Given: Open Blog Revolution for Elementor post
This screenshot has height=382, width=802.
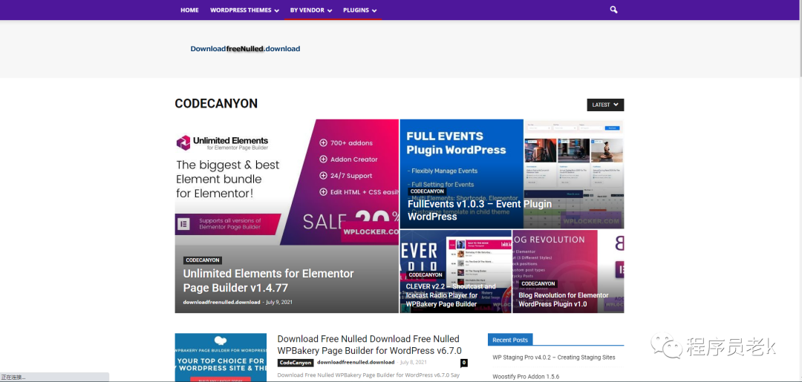Looking at the screenshot, I should click(564, 300).
